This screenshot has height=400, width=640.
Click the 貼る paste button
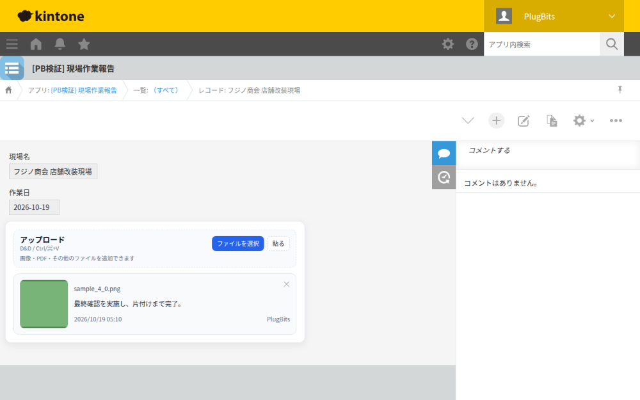tap(278, 243)
